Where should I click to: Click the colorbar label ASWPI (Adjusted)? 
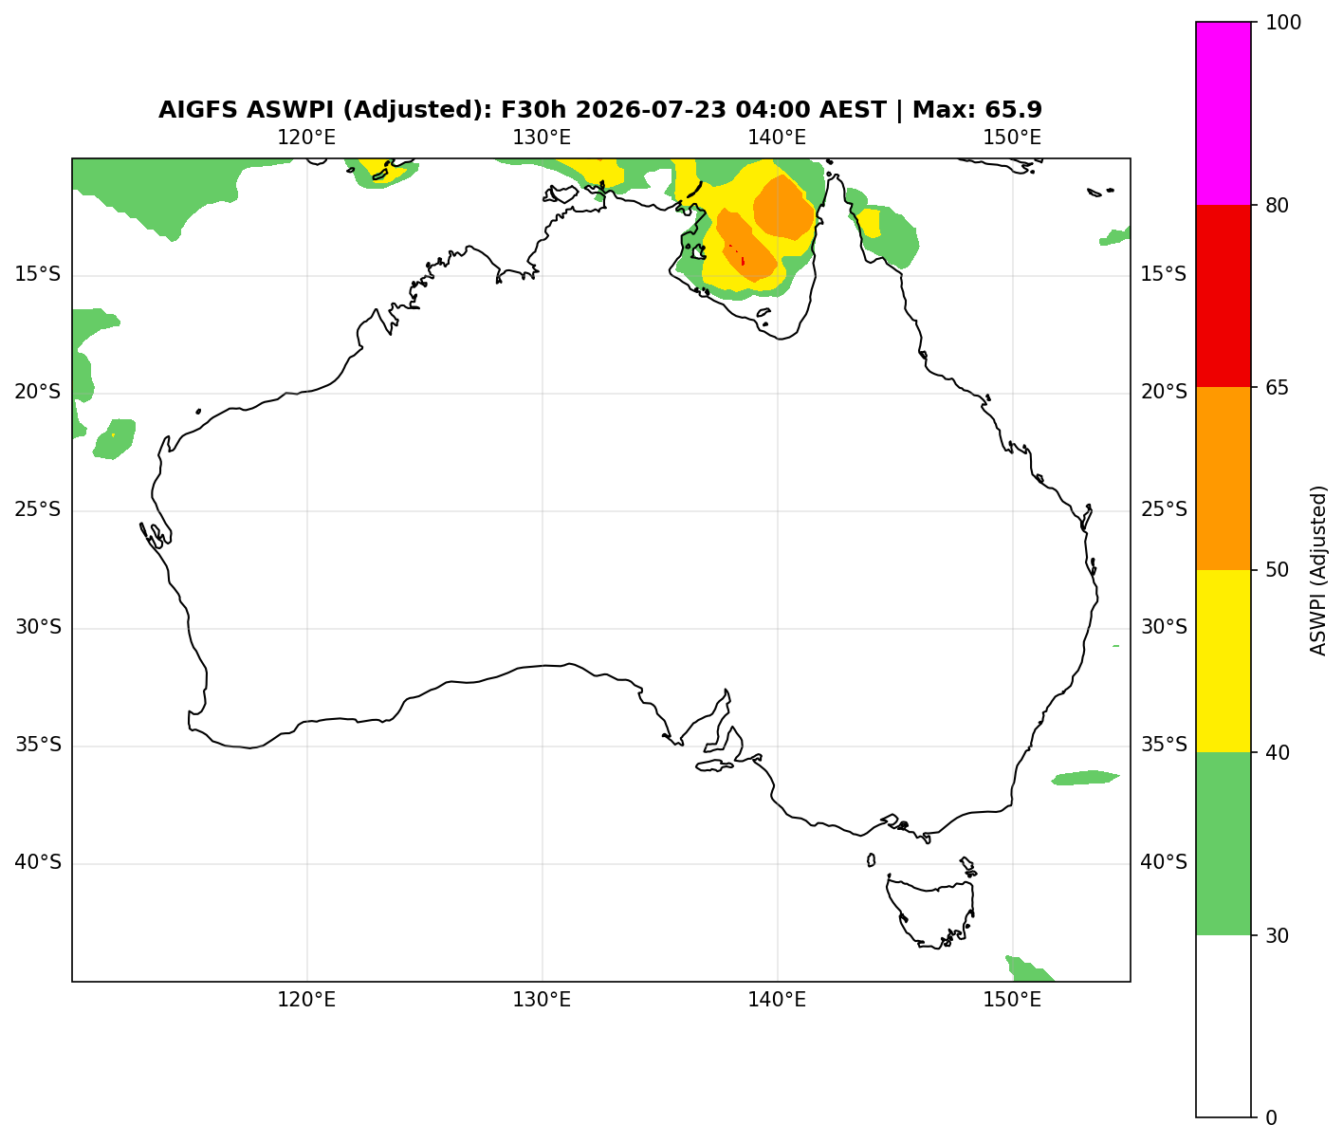[x=1318, y=570]
